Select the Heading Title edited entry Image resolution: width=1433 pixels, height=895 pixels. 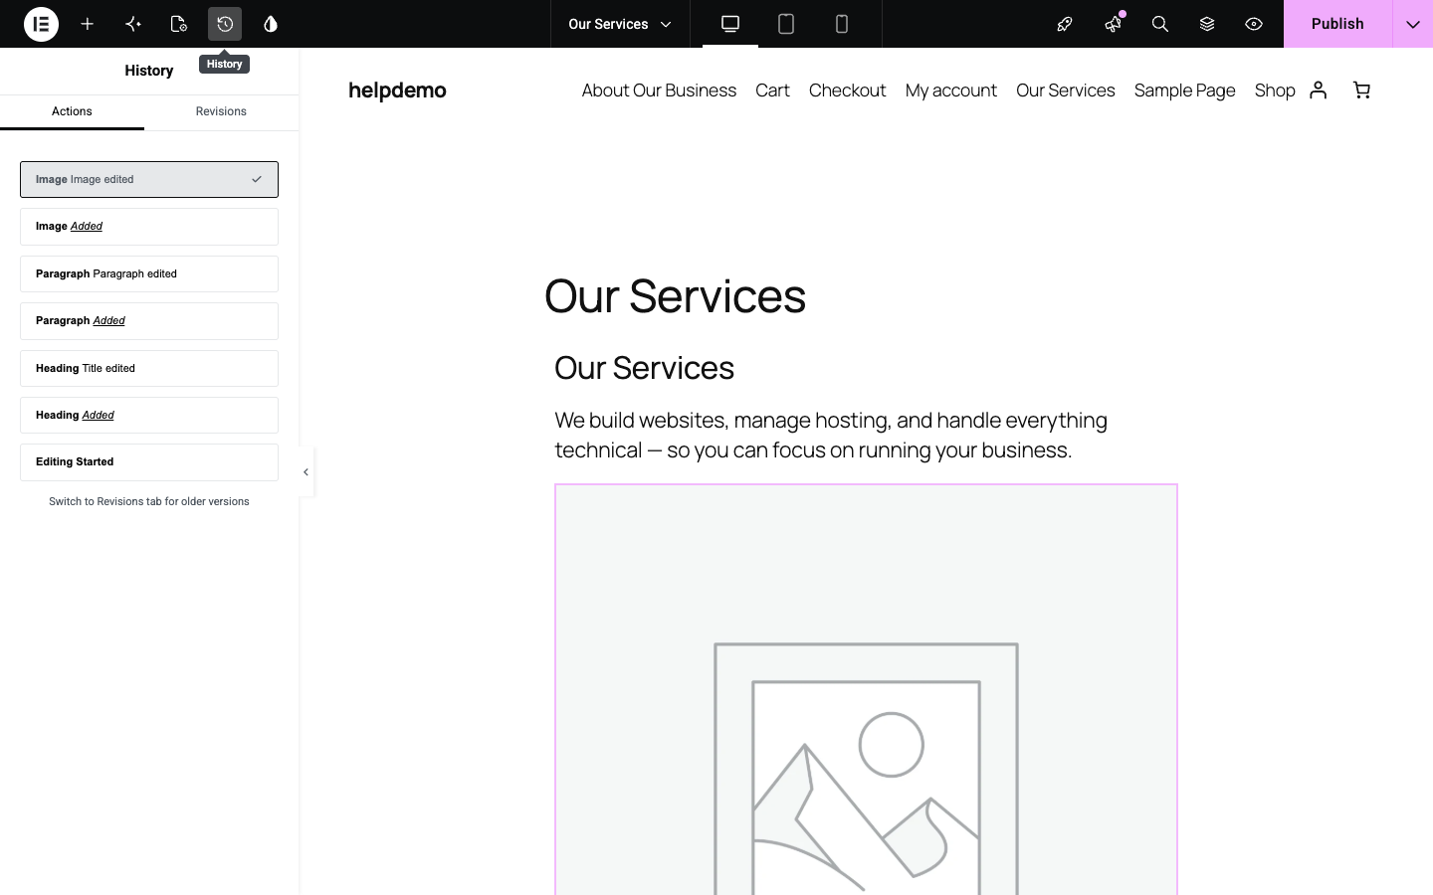[x=149, y=368]
